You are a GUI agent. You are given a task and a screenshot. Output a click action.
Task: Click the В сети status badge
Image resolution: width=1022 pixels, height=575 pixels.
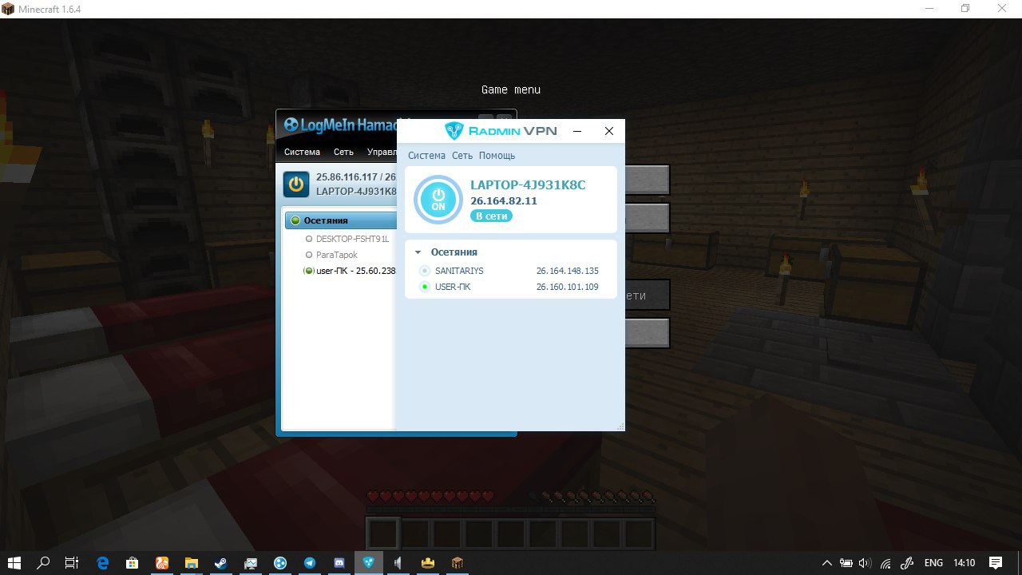[x=491, y=216]
